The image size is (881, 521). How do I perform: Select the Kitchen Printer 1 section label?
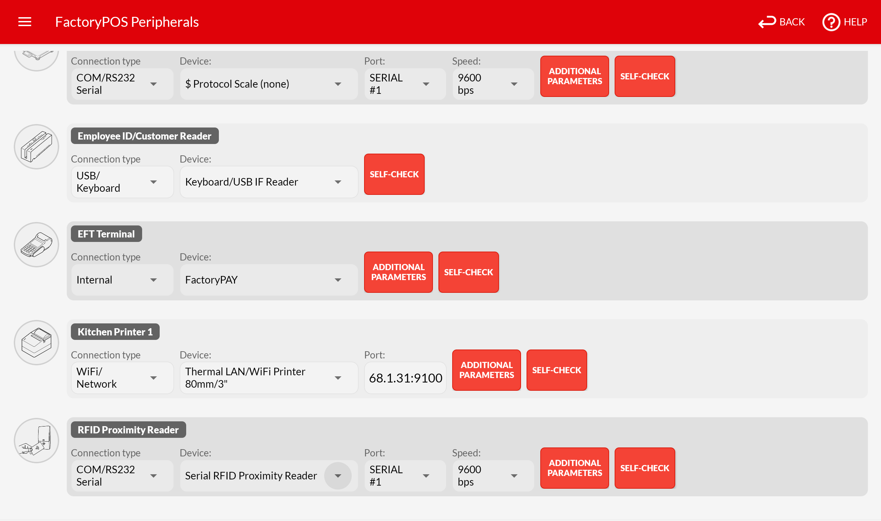[x=115, y=332]
